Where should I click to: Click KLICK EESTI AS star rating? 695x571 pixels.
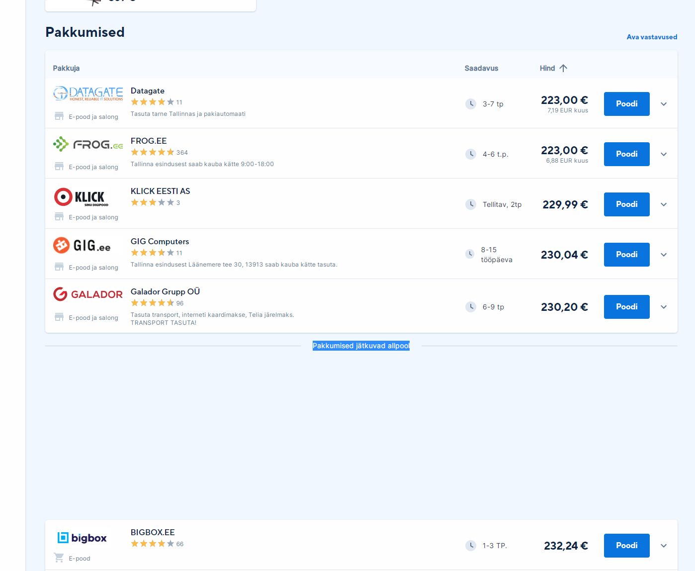(152, 202)
